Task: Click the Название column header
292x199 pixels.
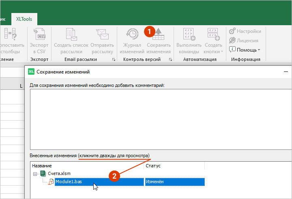Action: click(x=88, y=166)
